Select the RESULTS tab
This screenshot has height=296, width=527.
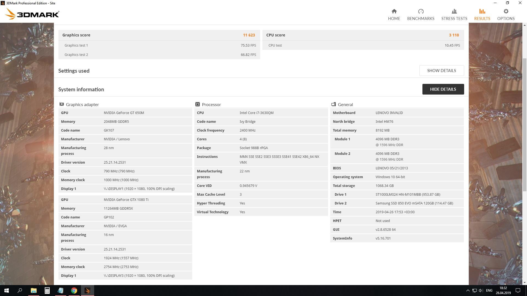(x=482, y=15)
